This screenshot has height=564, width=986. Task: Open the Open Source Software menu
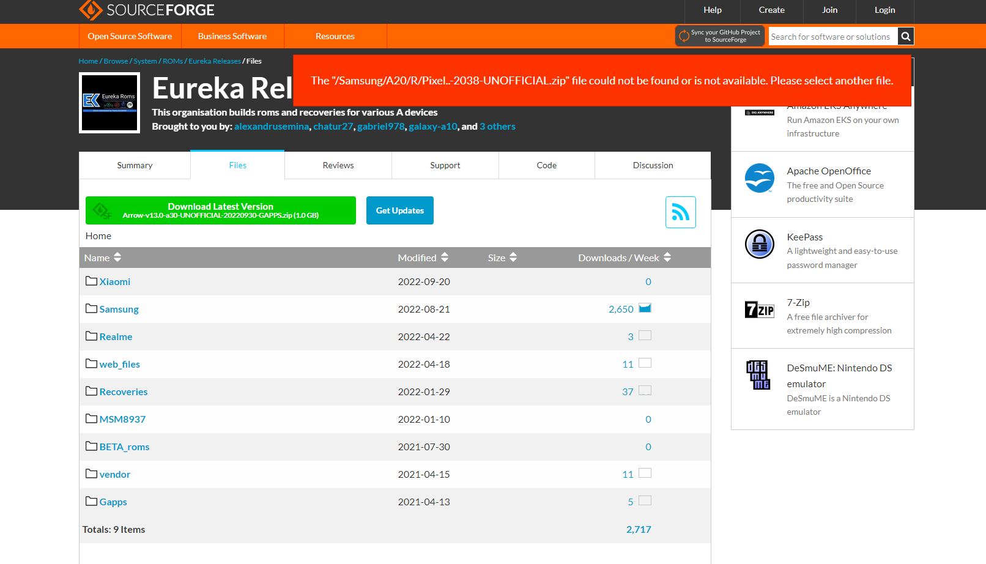130,36
